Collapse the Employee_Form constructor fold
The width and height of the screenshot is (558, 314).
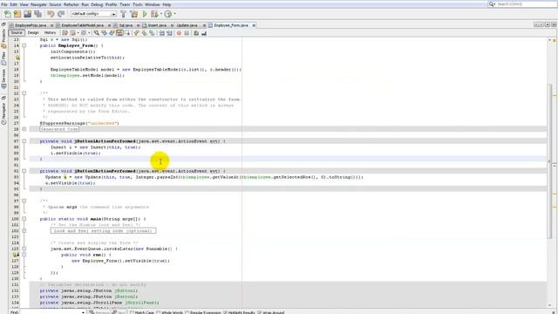pos(24,45)
